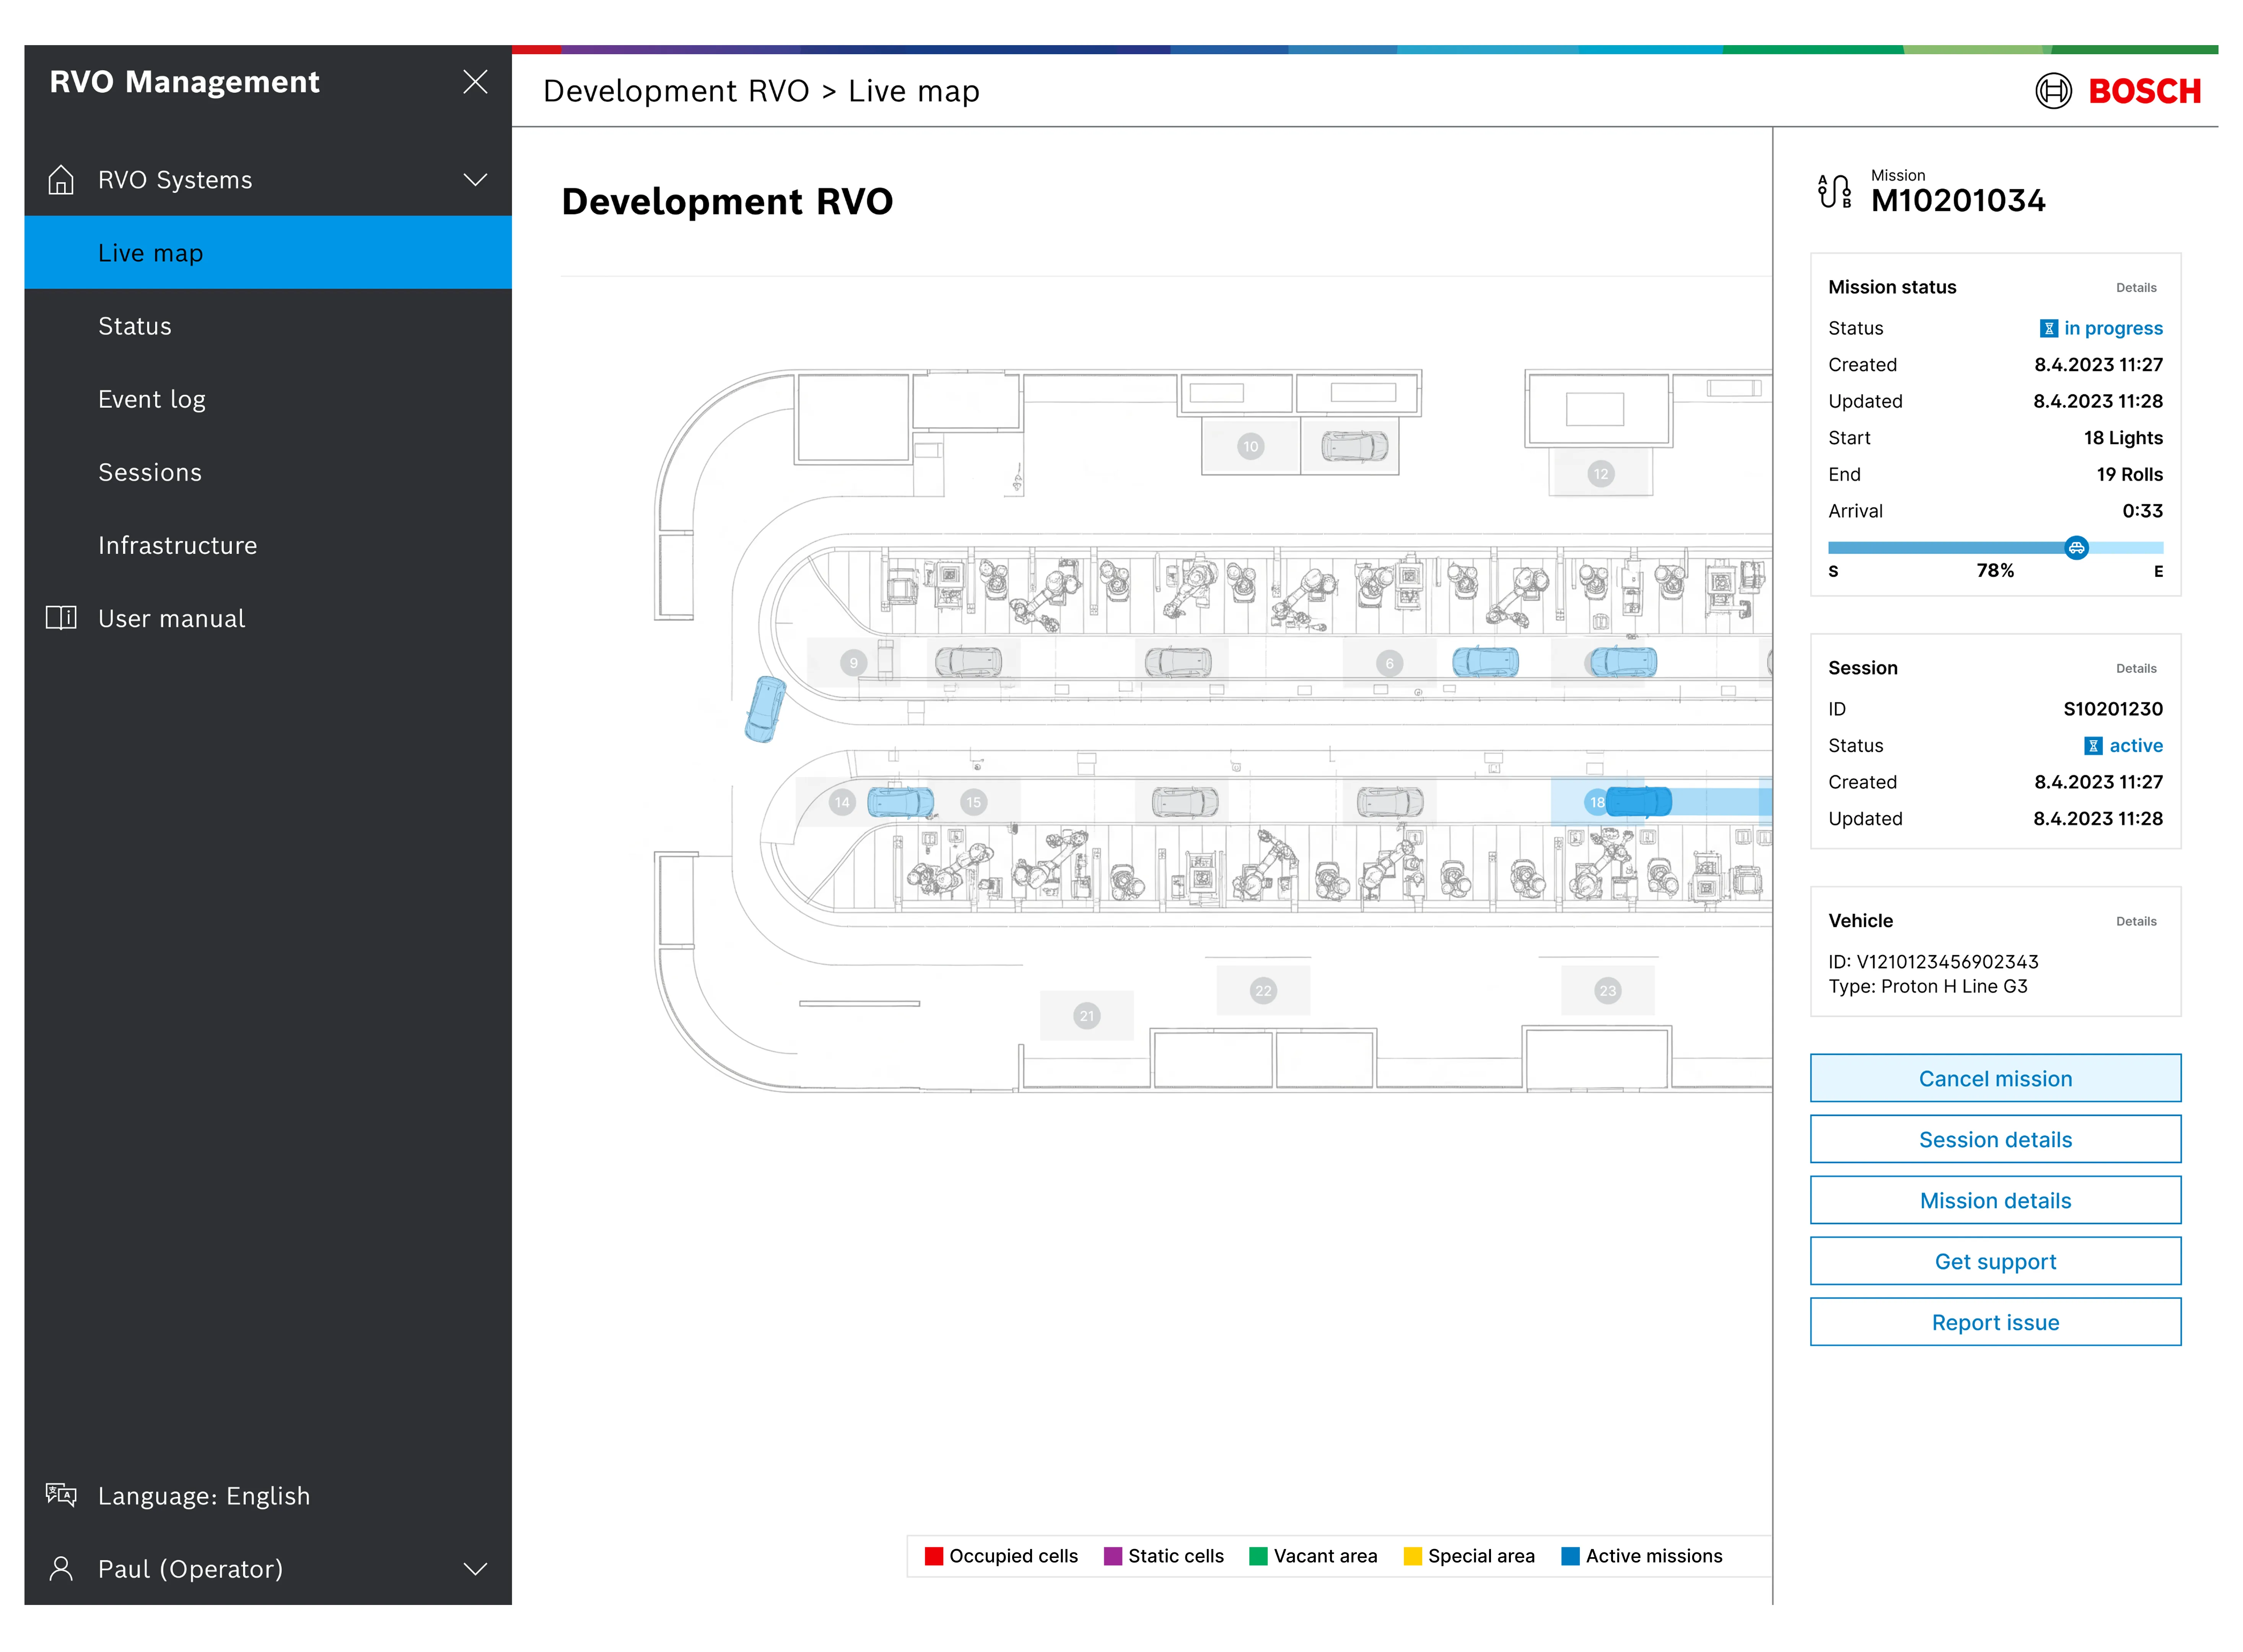Image resolution: width=2243 pixels, height=1652 pixels.
Task: Toggle Active missions legend swatch
Action: 1570,1556
